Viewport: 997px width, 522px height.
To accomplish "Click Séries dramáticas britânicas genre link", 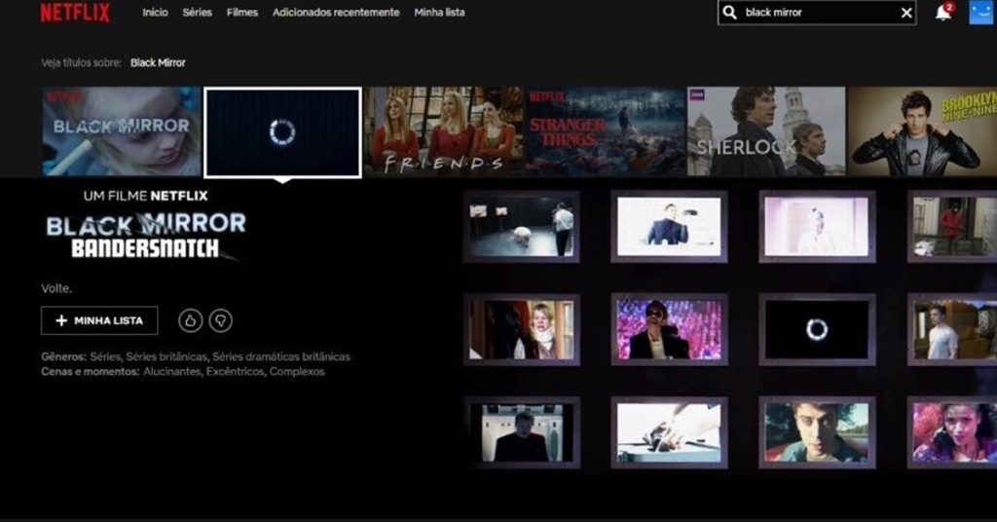I will coord(281,356).
